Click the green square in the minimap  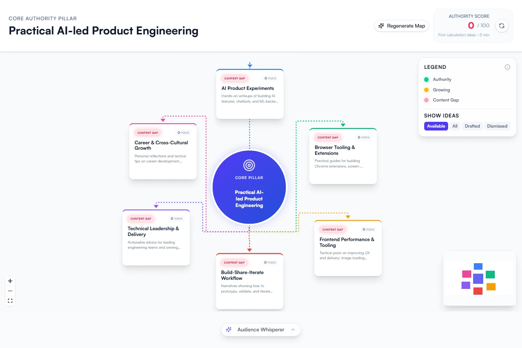click(490, 274)
